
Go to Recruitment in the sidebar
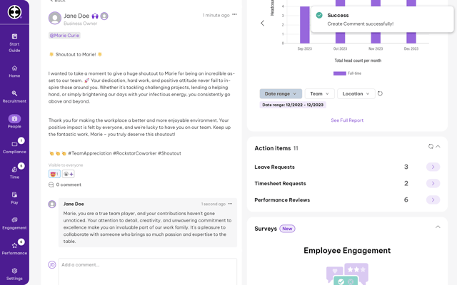coord(14,97)
